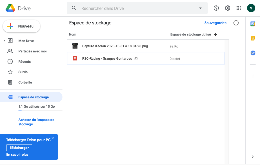Viewport: 260px width, 165px height.
Task: Open the help question mark icon
Action: pos(216,8)
